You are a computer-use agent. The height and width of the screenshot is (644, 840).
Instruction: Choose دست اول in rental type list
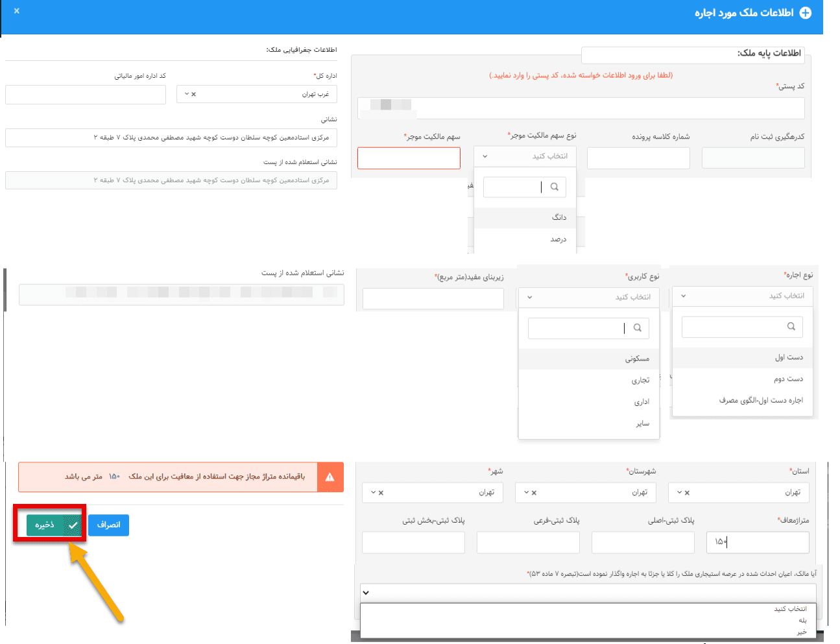(x=743, y=357)
